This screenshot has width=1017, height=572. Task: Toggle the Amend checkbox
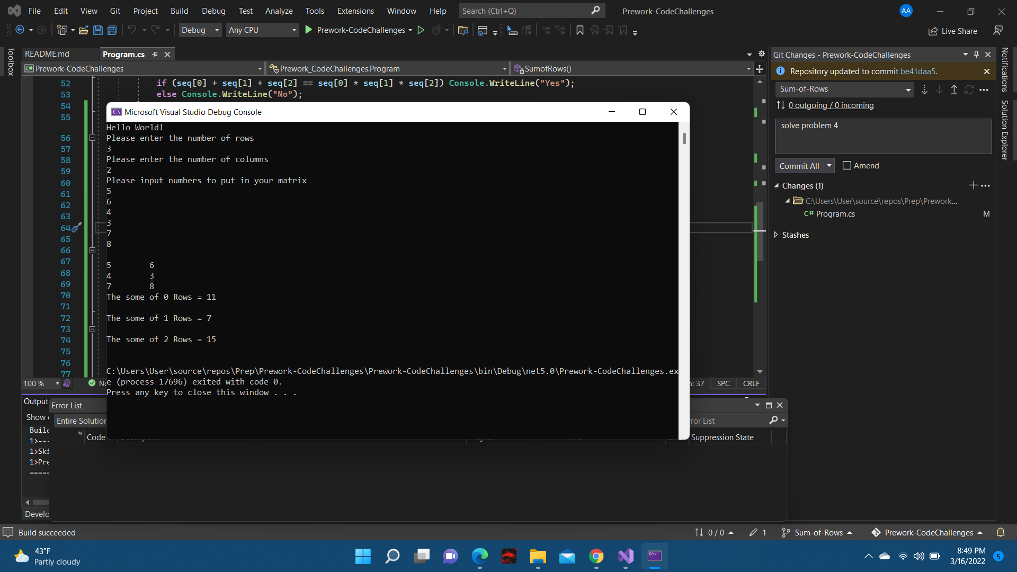click(x=846, y=165)
